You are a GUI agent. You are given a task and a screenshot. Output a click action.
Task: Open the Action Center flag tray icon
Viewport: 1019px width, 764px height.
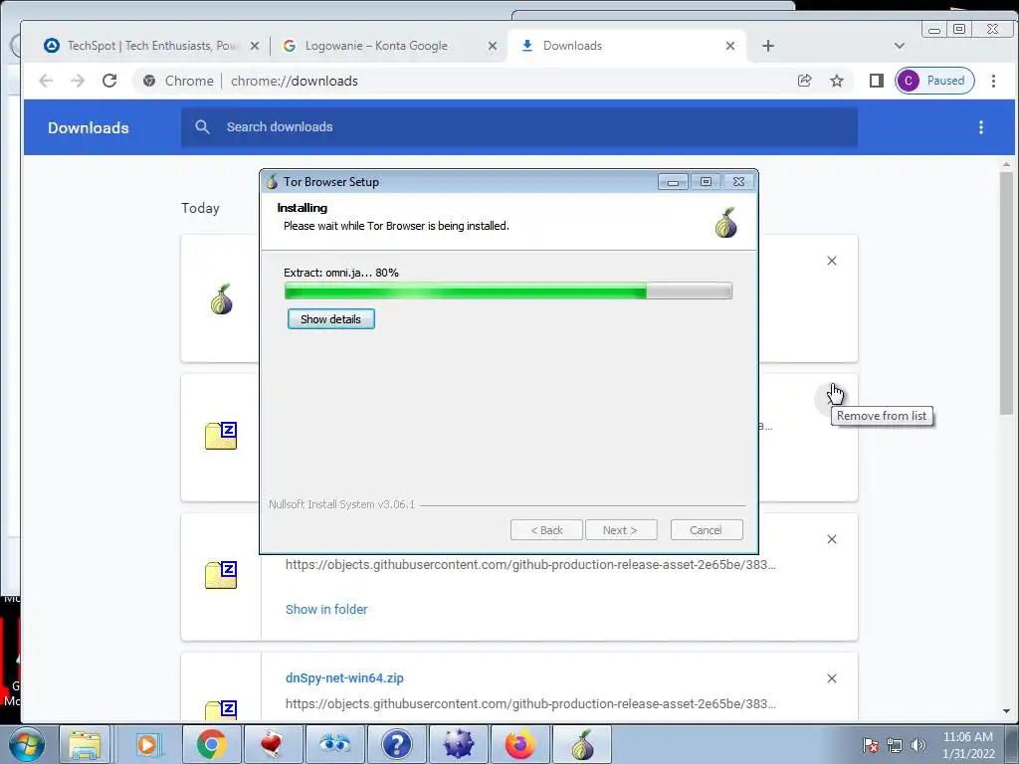tap(871, 745)
